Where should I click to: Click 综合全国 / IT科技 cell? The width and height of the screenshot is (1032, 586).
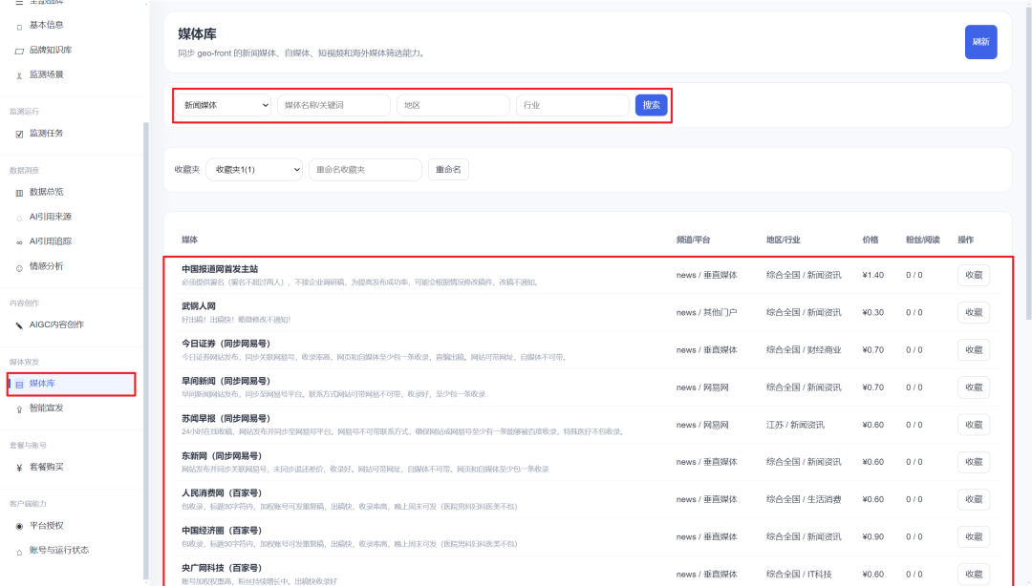point(799,575)
